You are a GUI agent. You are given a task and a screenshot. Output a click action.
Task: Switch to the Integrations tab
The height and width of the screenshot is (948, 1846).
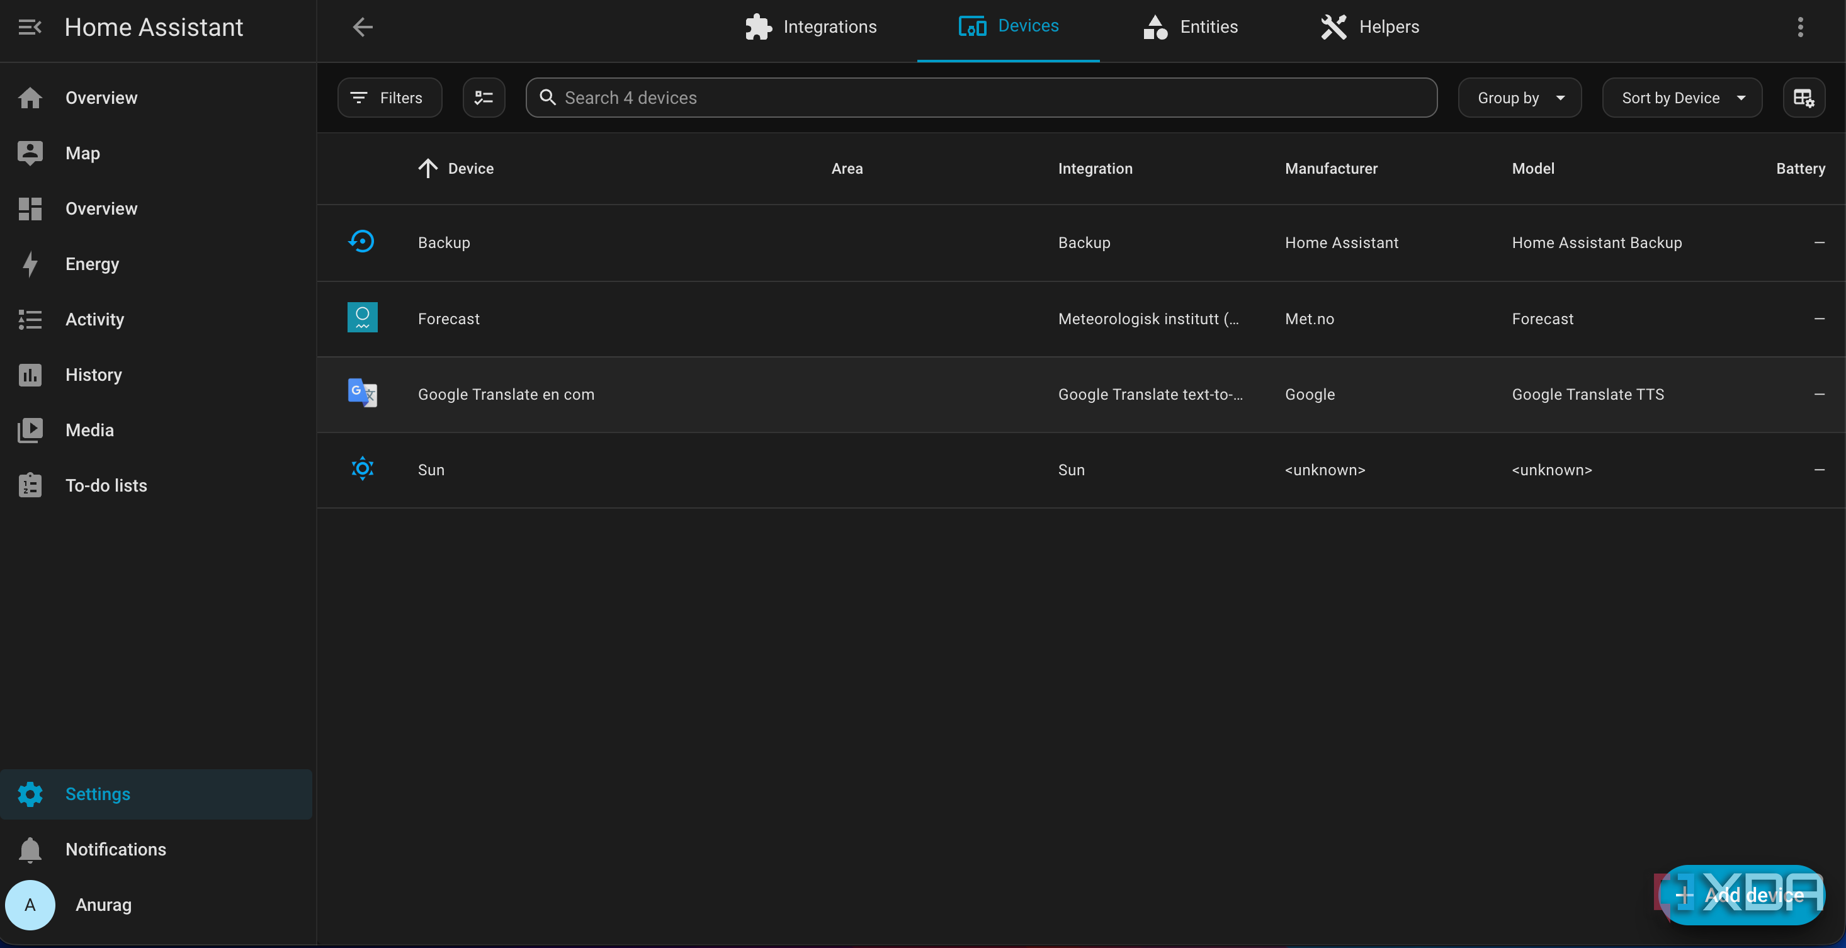(x=810, y=27)
